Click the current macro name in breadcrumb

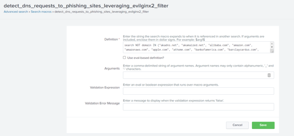[102, 12]
